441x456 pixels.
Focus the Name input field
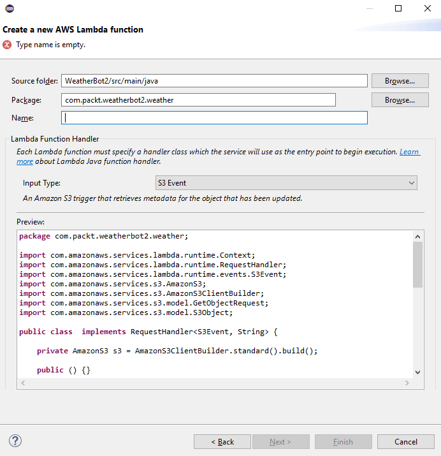[x=214, y=118]
